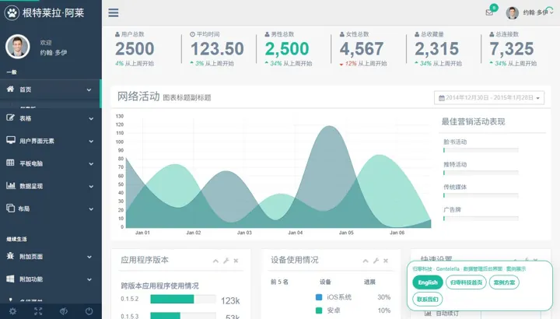Image resolution: width=560 pixels, height=319 pixels.
Task: Expand the 表格 menu chevron
Action: 91,118
